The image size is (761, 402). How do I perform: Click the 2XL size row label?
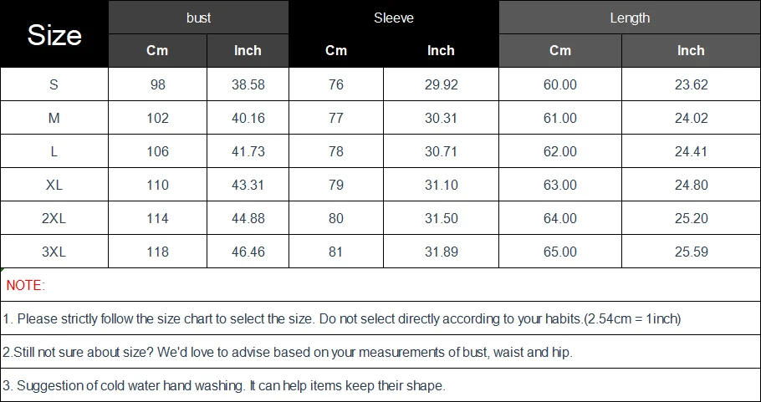(54, 218)
